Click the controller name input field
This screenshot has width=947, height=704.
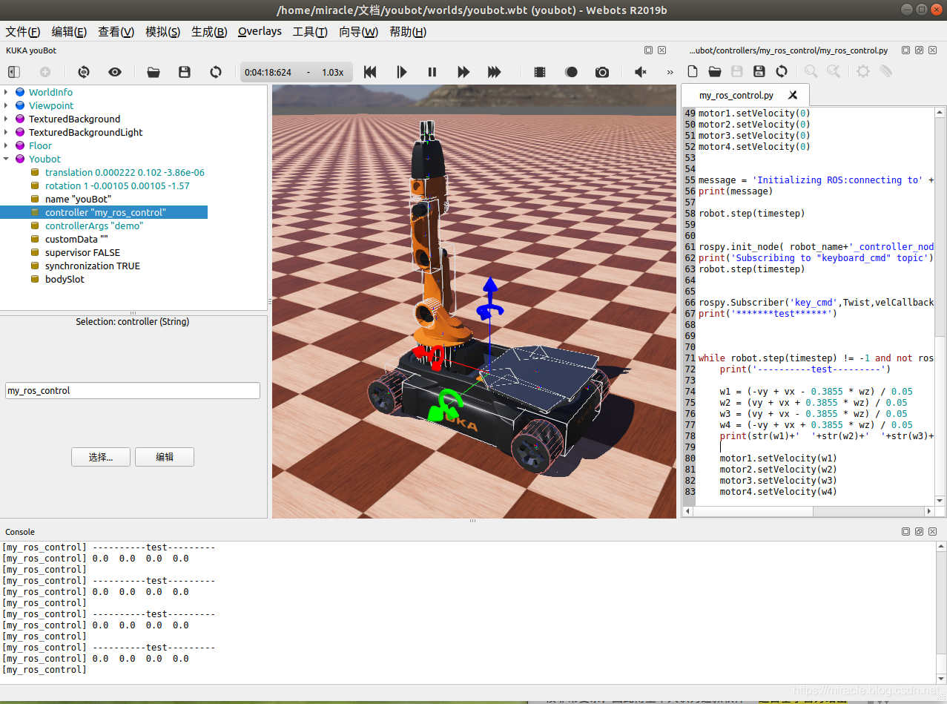[x=133, y=390]
